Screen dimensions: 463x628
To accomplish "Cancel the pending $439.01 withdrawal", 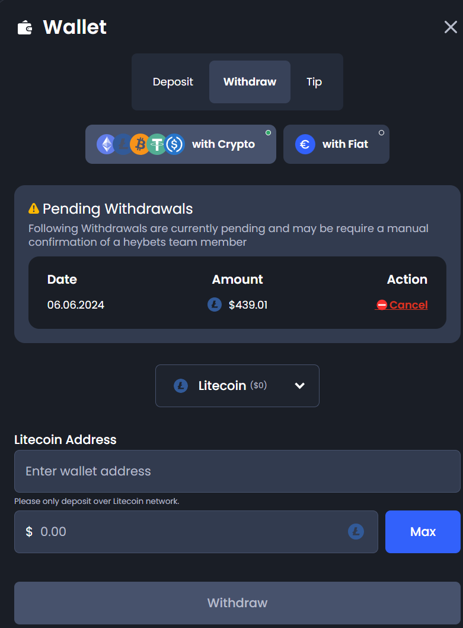I will click(x=402, y=305).
